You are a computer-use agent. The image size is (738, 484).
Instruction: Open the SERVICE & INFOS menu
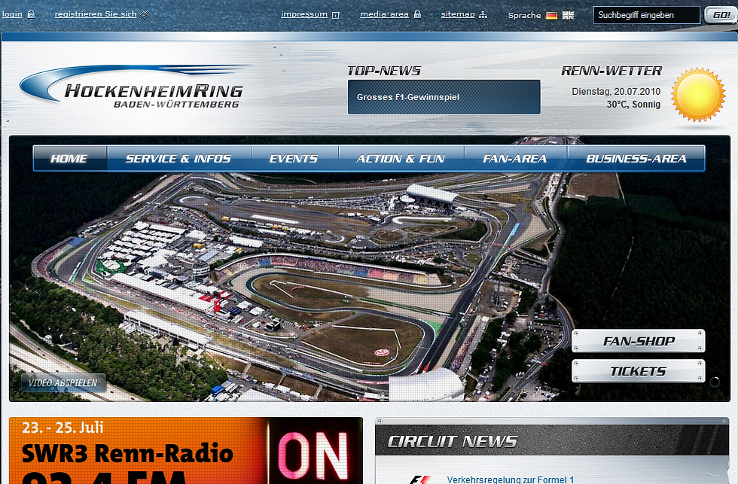tap(179, 159)
